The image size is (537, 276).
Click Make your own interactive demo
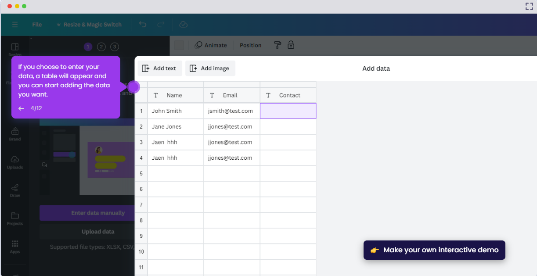pyautogui.click(x=434, y=250)
